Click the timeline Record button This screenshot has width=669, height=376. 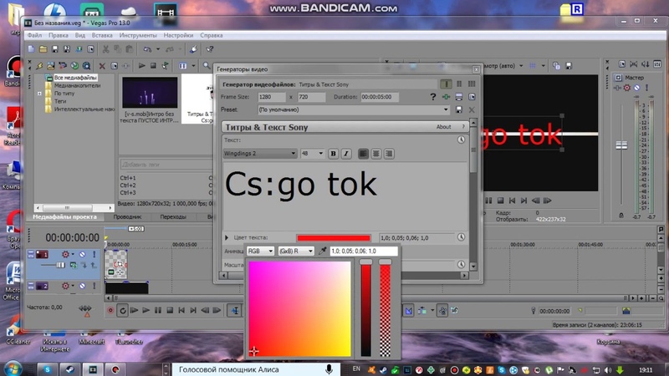click(x=110, y=310)
